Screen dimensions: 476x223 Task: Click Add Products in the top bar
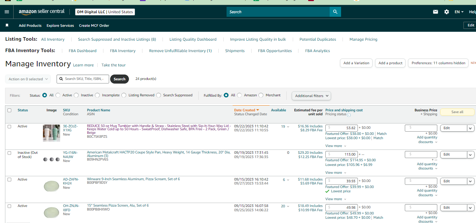30,25
